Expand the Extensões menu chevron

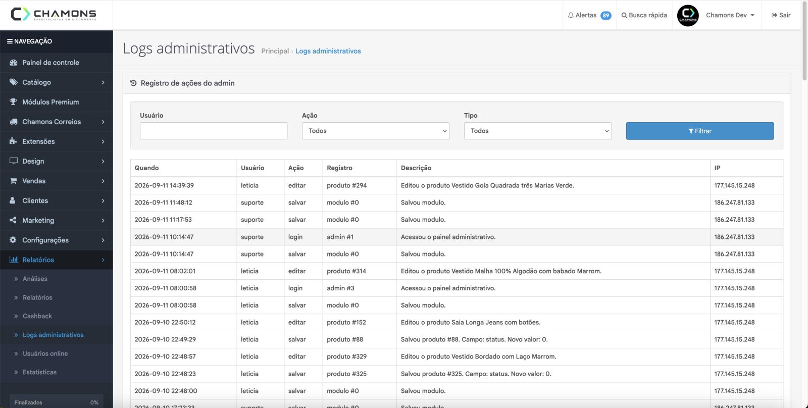click(x=103, y=141)
